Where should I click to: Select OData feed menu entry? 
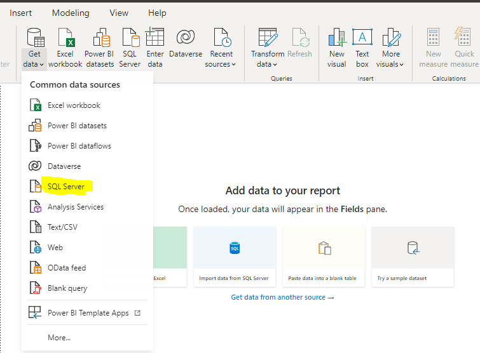point(87,268)
